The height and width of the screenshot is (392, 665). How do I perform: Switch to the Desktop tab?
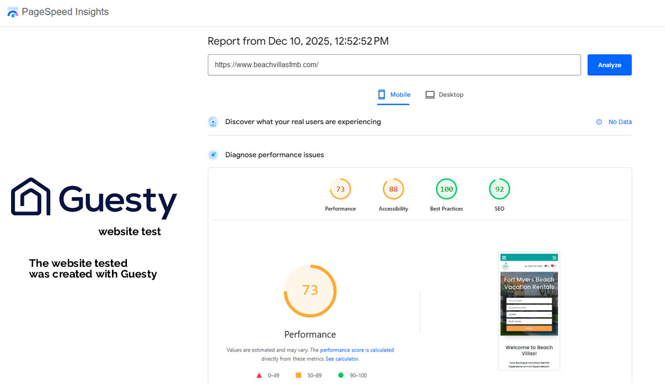coord(444,95)
